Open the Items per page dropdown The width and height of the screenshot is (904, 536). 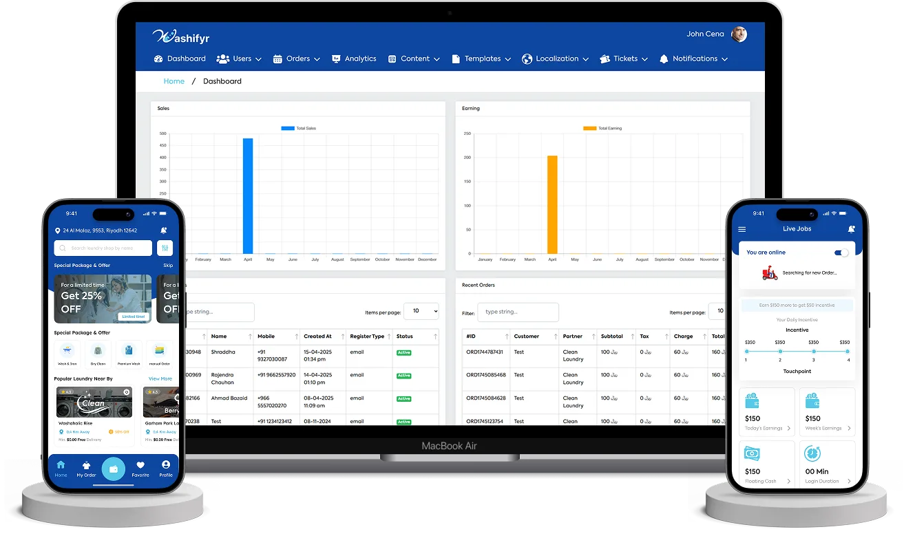[x=421, y=312]
